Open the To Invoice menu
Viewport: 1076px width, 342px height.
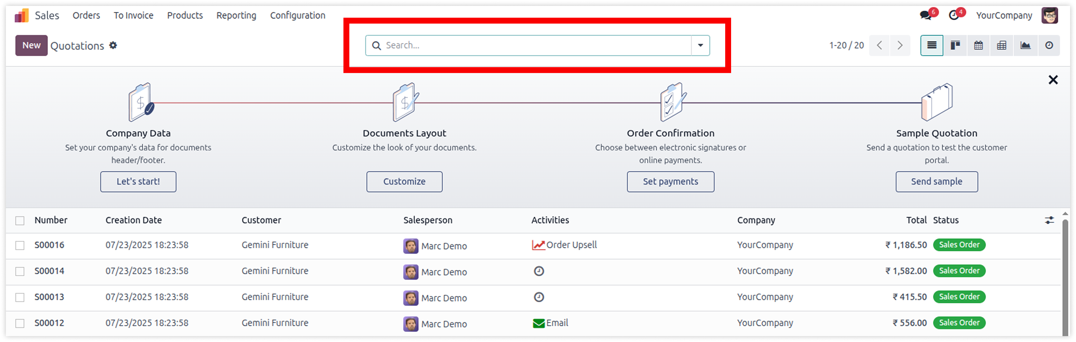[x=133, y=15]
